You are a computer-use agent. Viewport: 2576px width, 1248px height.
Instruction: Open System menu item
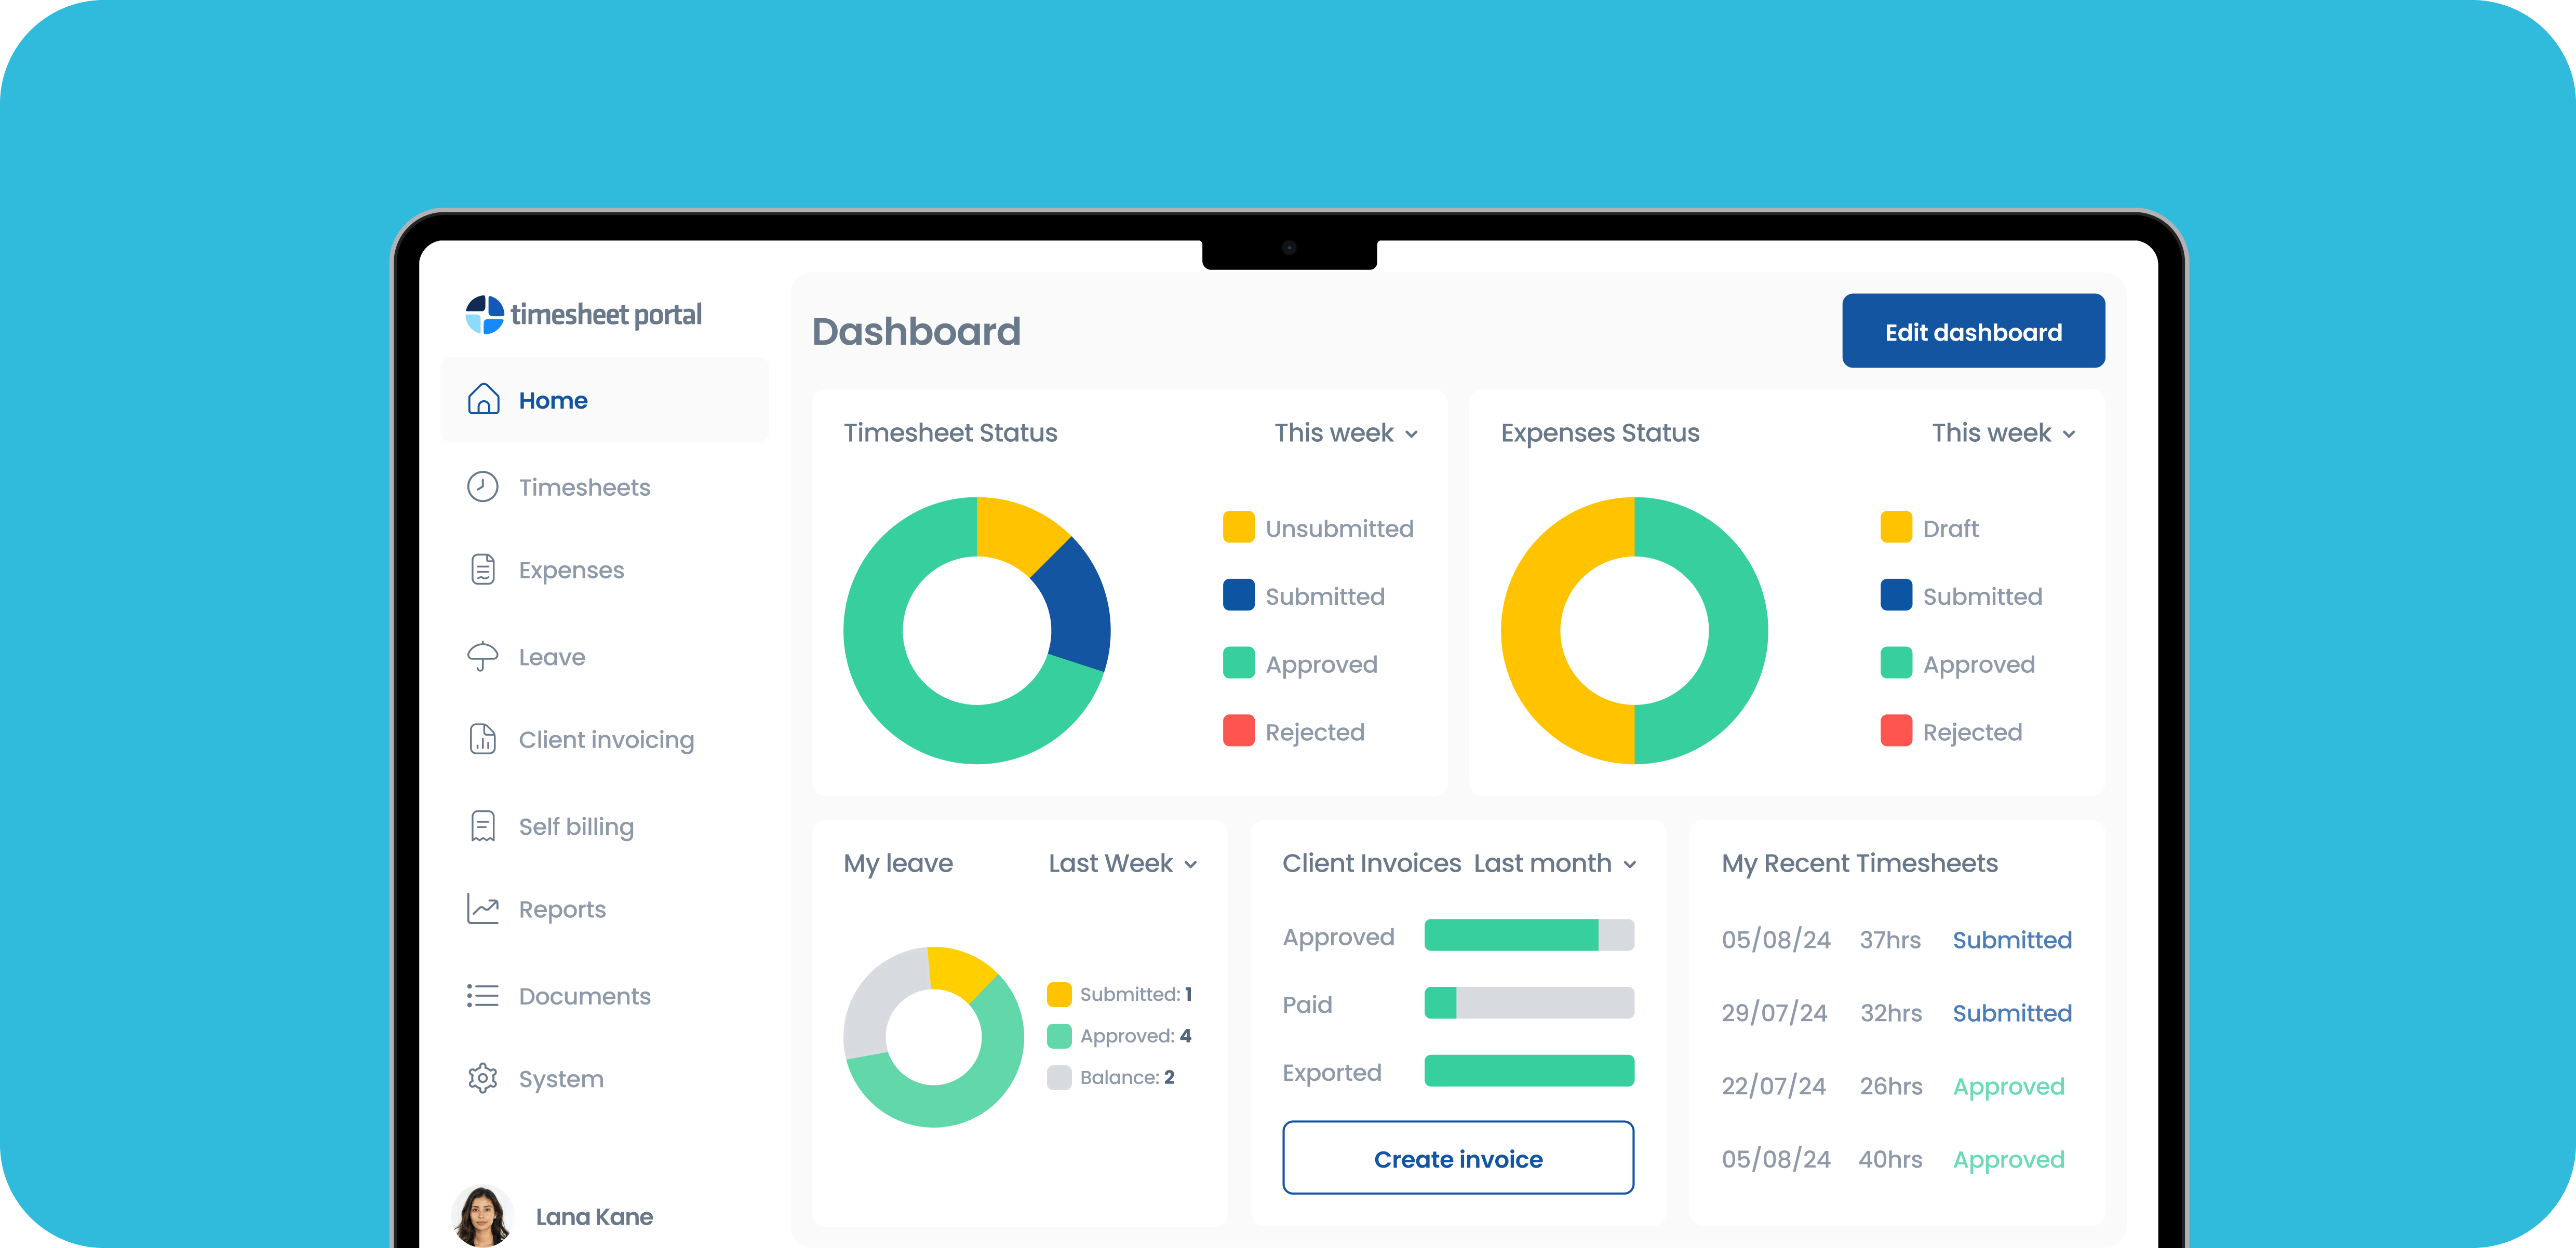pyautogui.click(x=561, y=1080)
